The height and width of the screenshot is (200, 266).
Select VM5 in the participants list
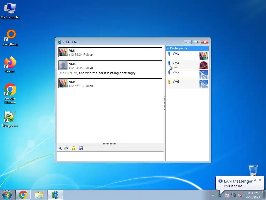(187, 74)
